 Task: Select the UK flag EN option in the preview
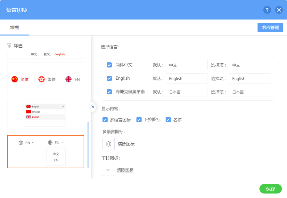coord(73,79)
